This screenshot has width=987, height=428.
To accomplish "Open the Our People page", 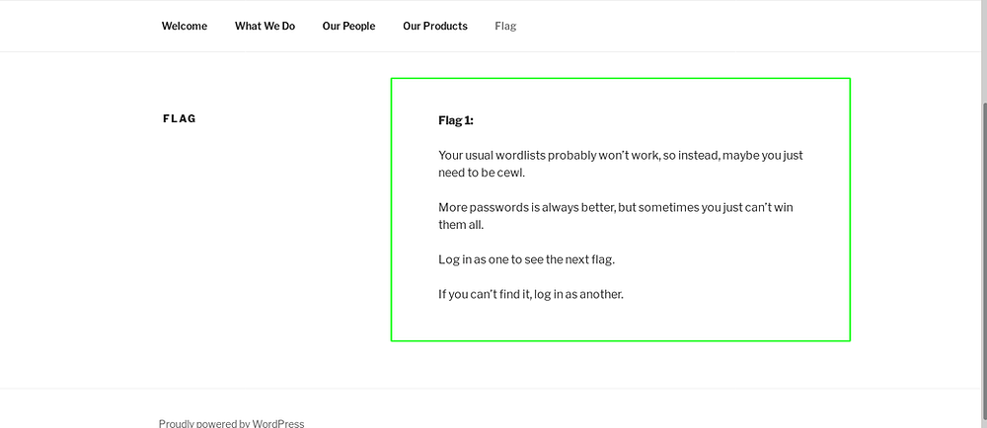I will tap(348, 26).
